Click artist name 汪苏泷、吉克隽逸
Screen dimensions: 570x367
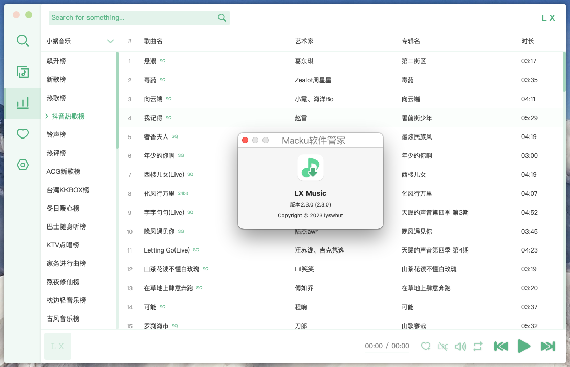(x=319, y=250)
